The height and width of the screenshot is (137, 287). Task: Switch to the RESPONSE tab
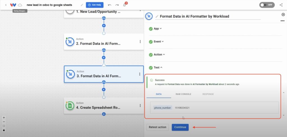[208, 94]
